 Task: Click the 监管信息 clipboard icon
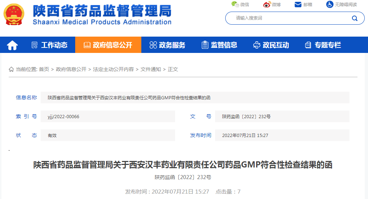click(205, 45)
